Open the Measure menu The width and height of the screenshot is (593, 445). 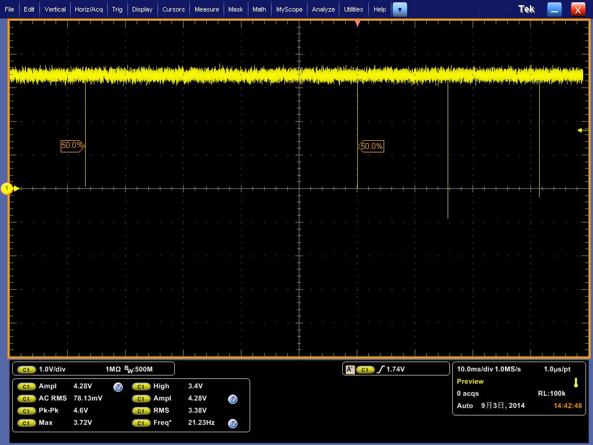pos(207,9)
